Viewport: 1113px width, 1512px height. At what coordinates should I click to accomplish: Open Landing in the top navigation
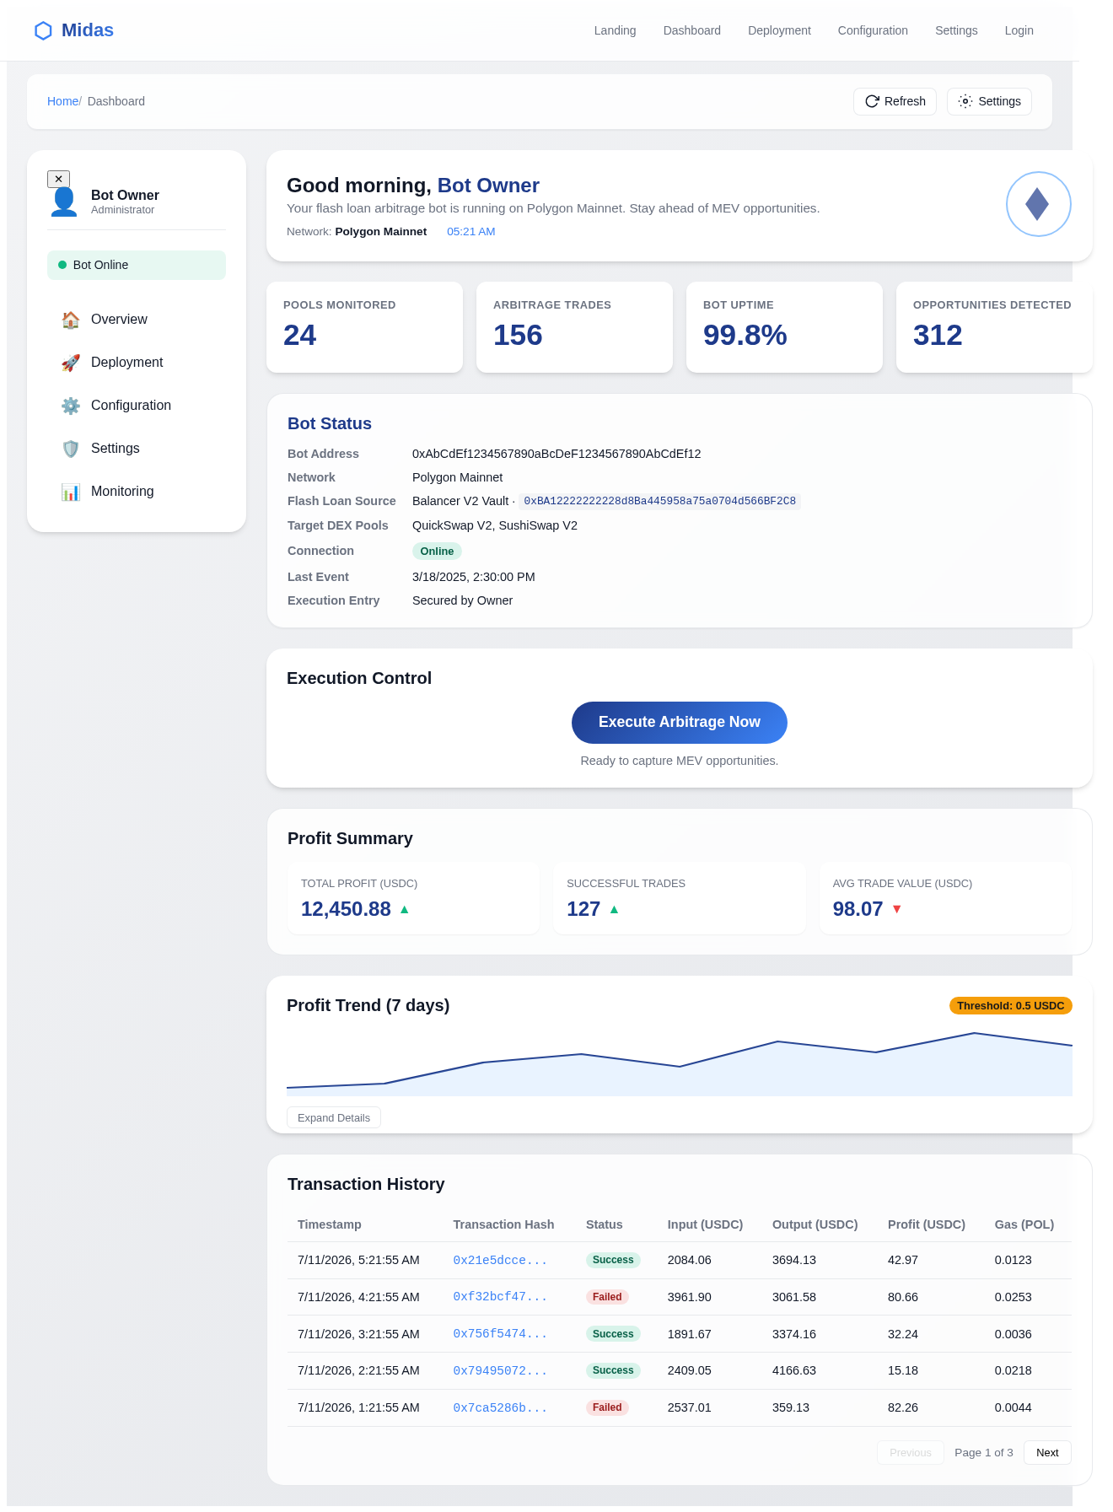pyautogui.click(x=615, y=30)
